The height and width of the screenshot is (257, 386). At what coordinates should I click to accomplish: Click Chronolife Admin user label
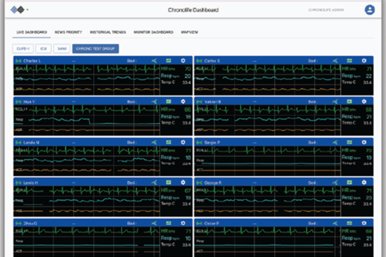326,10
